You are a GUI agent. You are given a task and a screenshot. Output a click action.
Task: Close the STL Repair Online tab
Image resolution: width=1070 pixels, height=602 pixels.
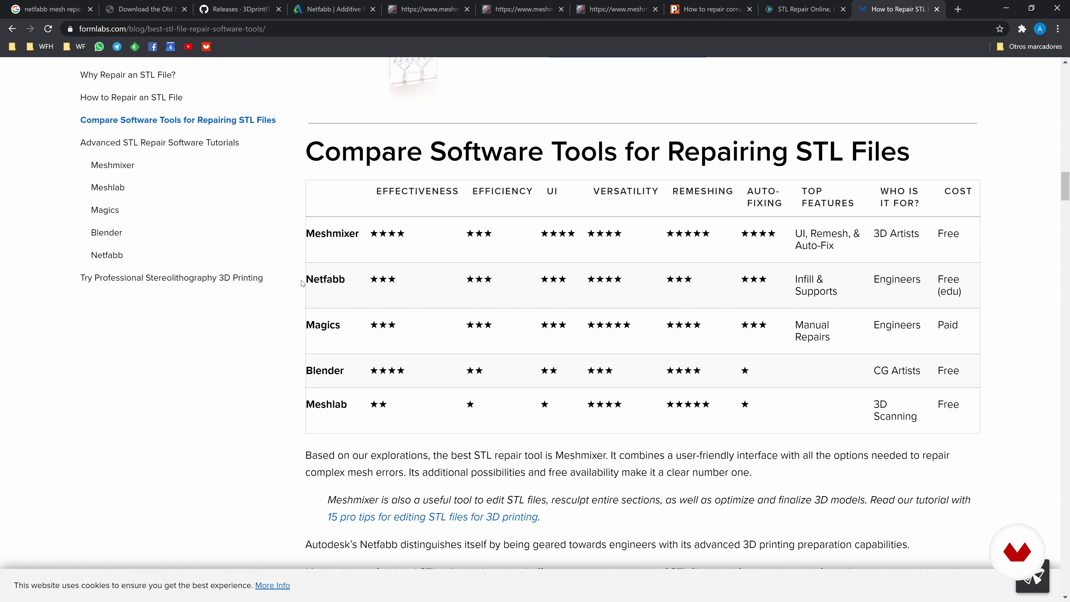843,9
